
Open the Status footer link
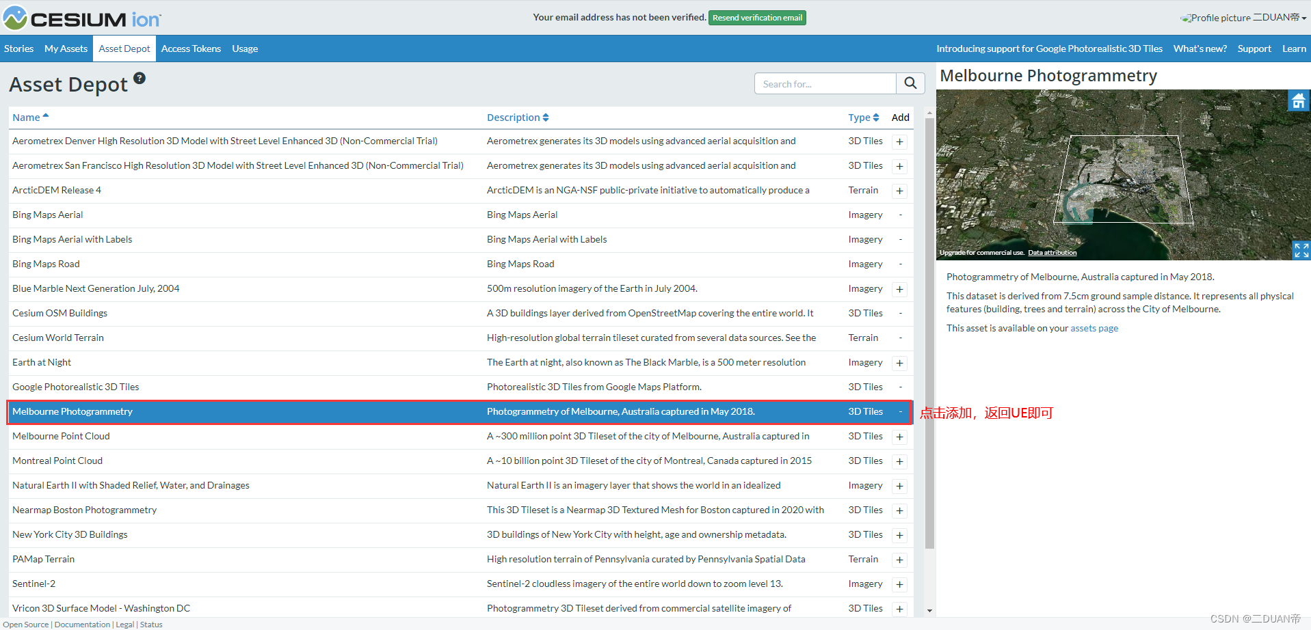tap(151, 625)
